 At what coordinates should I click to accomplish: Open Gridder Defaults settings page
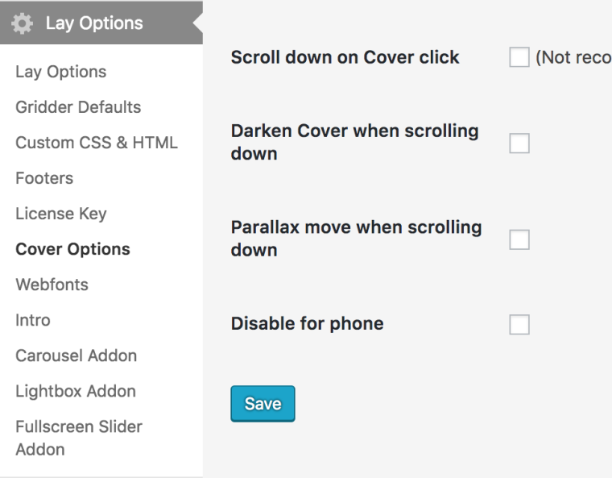78,107
